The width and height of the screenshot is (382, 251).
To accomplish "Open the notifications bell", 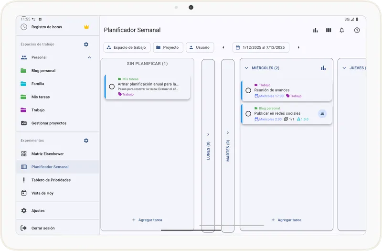I will [342, 30].
